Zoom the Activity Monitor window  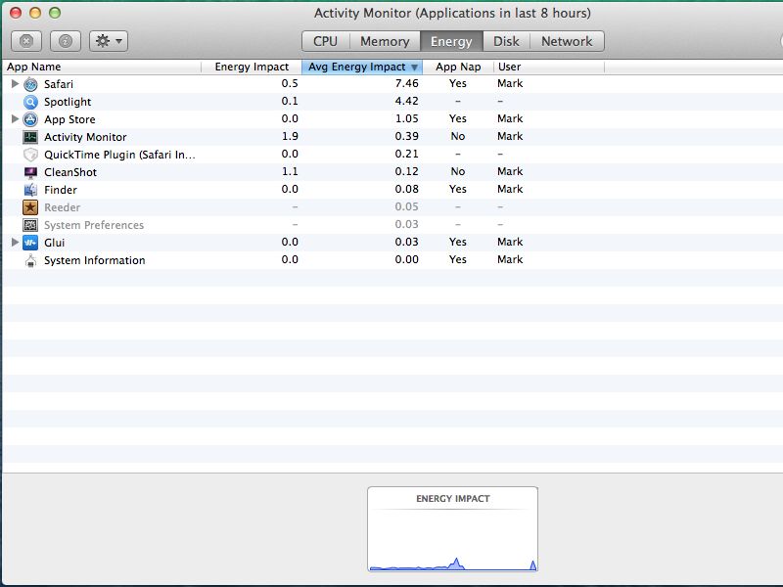click(55, 13)
